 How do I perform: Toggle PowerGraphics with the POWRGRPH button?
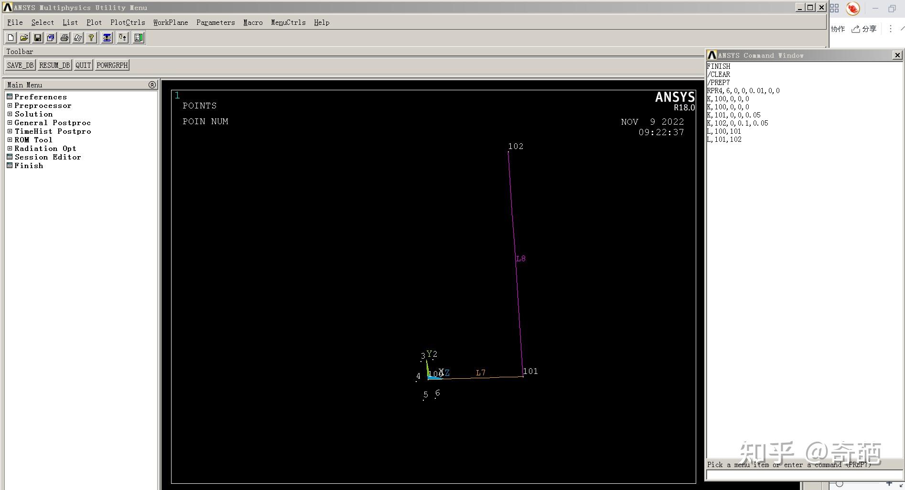tap(112, 65)
